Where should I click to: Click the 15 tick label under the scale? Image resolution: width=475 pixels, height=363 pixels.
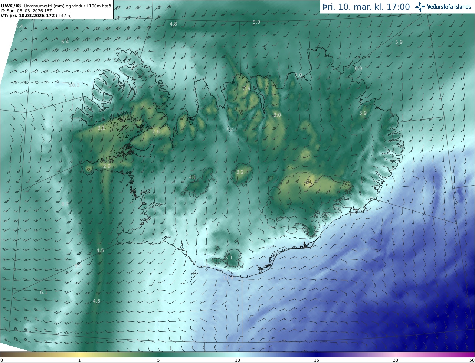[317, 360]
